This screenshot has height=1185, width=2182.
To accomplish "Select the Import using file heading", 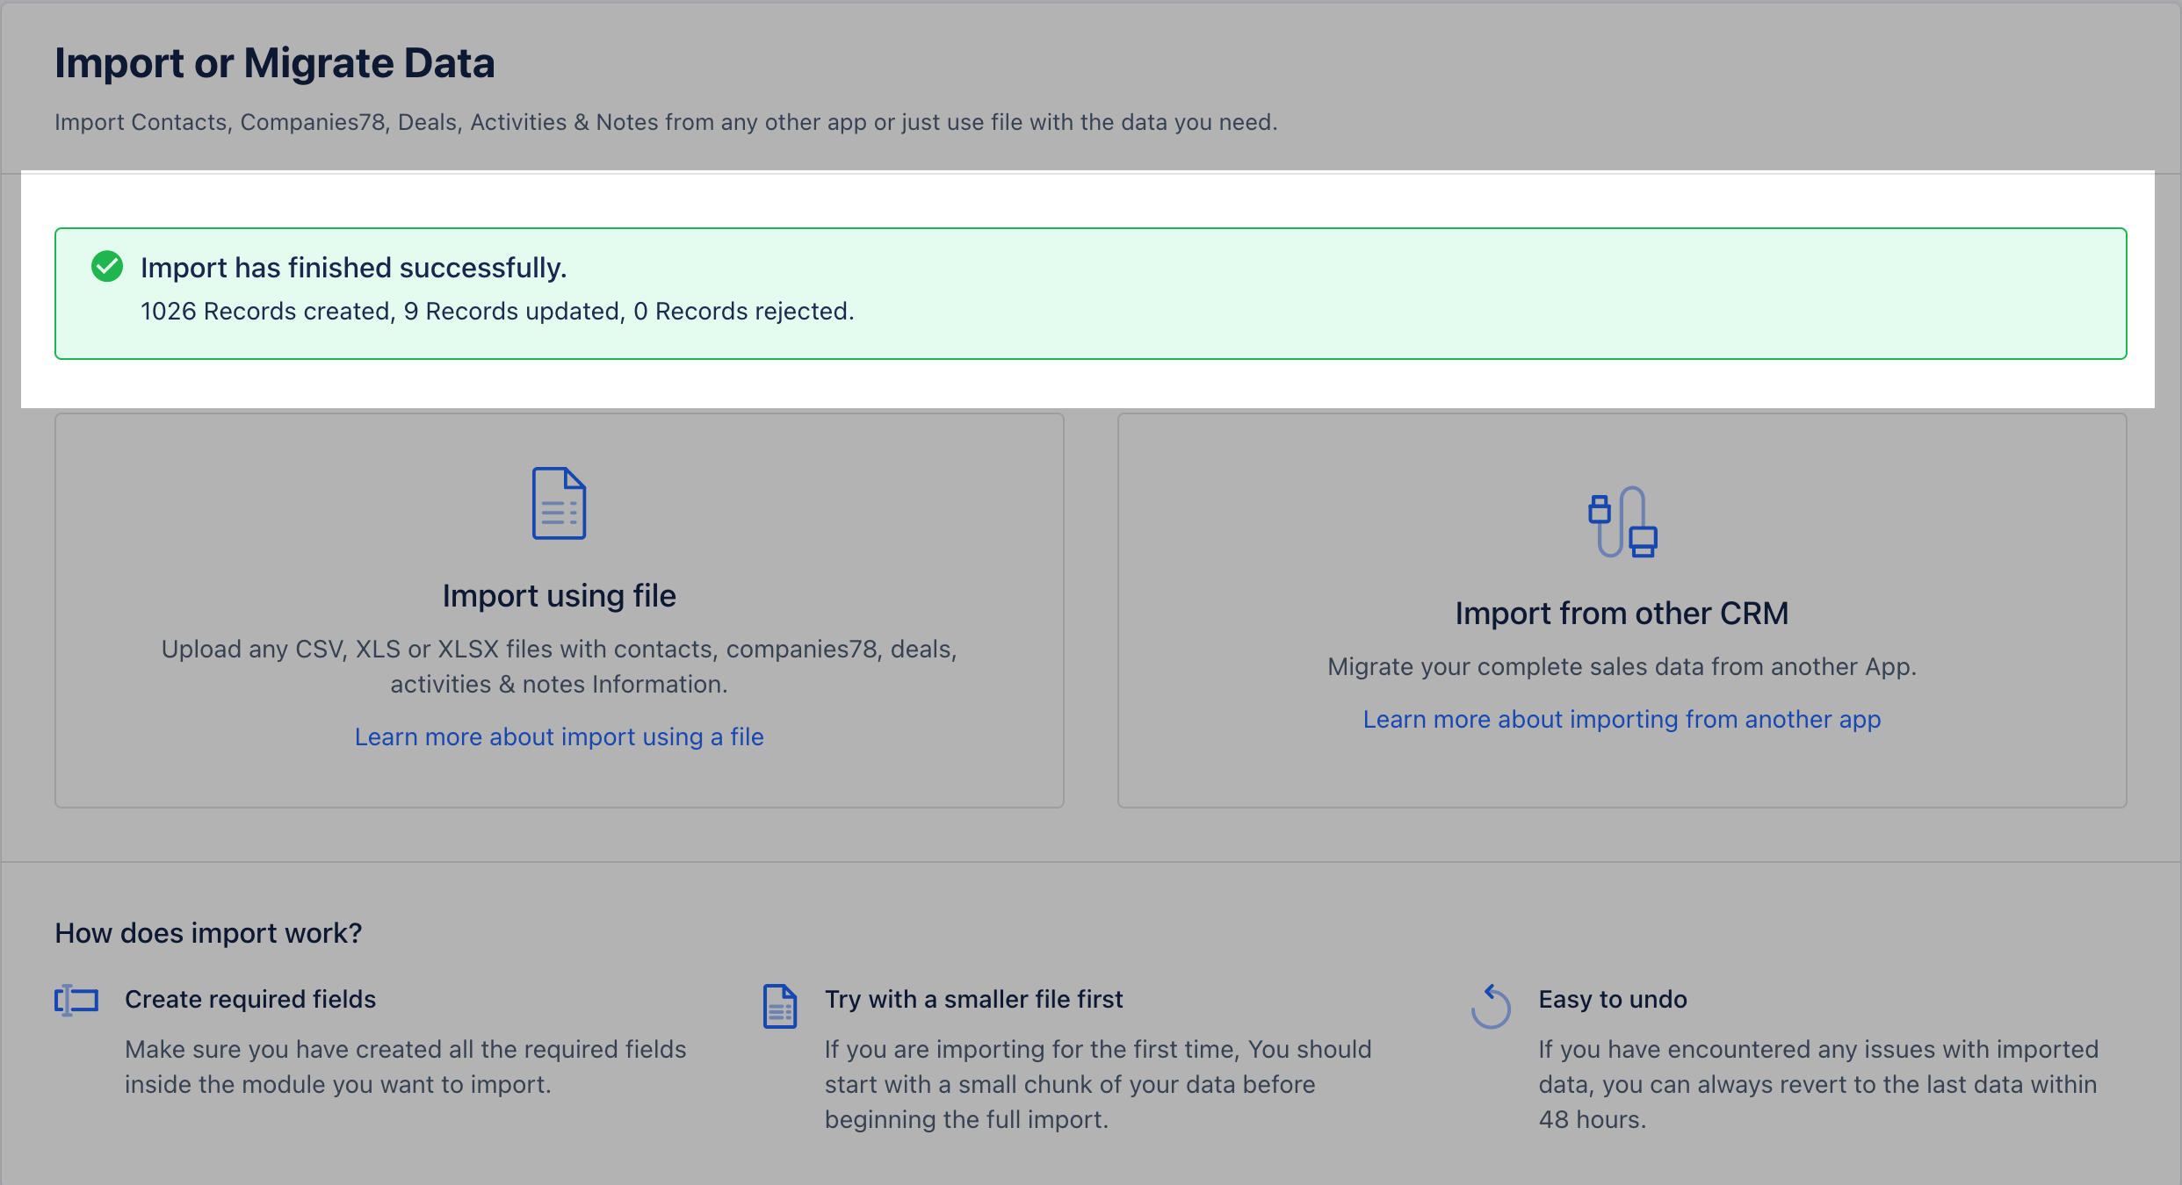I will pyautogui.click(x=559, y=596).
